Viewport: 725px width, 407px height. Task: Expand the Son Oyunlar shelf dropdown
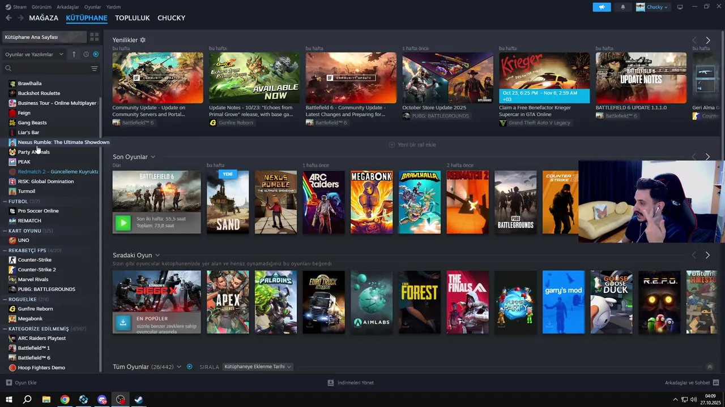coord(153,157)
